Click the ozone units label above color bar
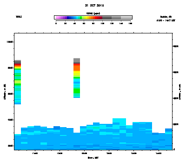The height and width of the screenshot is (167, 186). point(93,13)
